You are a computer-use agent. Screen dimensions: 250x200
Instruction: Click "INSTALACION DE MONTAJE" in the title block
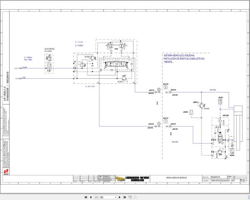point(176,177)
